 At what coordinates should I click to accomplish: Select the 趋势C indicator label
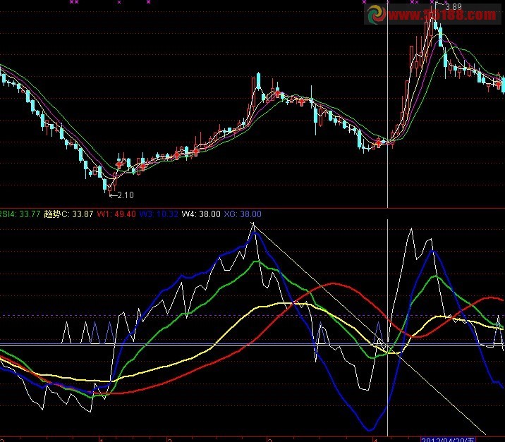pyautogui.click(x=68, y=214)
